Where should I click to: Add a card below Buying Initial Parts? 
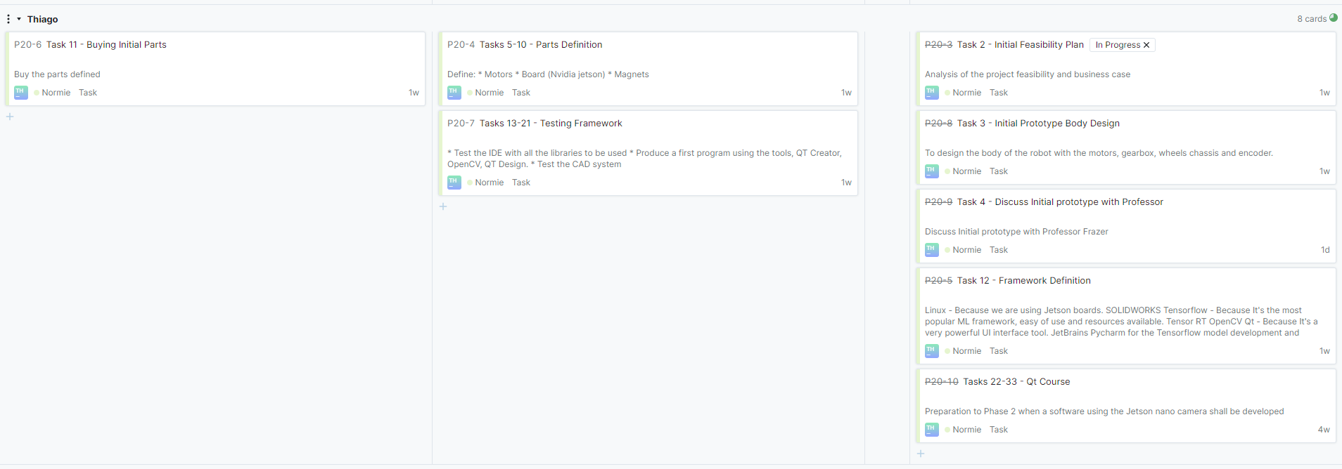10,117
